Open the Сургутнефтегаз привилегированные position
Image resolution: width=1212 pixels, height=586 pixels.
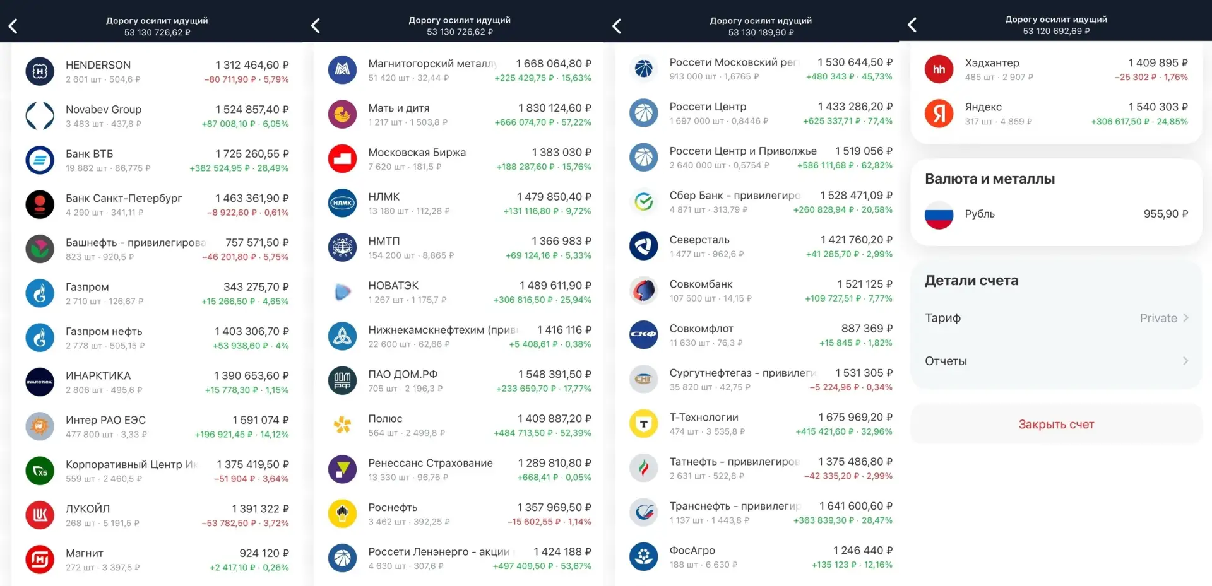pyautogui.click(x=761, y=379)
